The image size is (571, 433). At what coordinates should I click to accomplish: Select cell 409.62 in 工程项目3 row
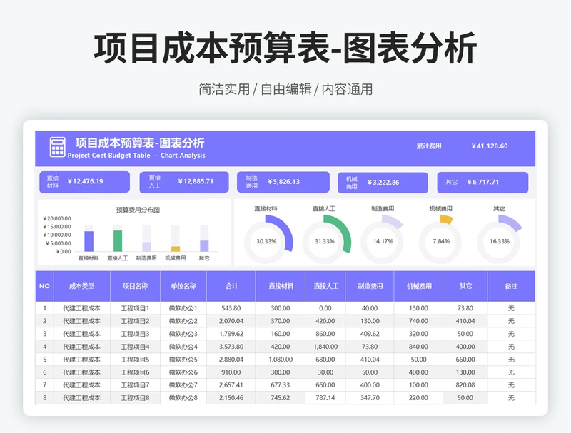click(370, 334)
